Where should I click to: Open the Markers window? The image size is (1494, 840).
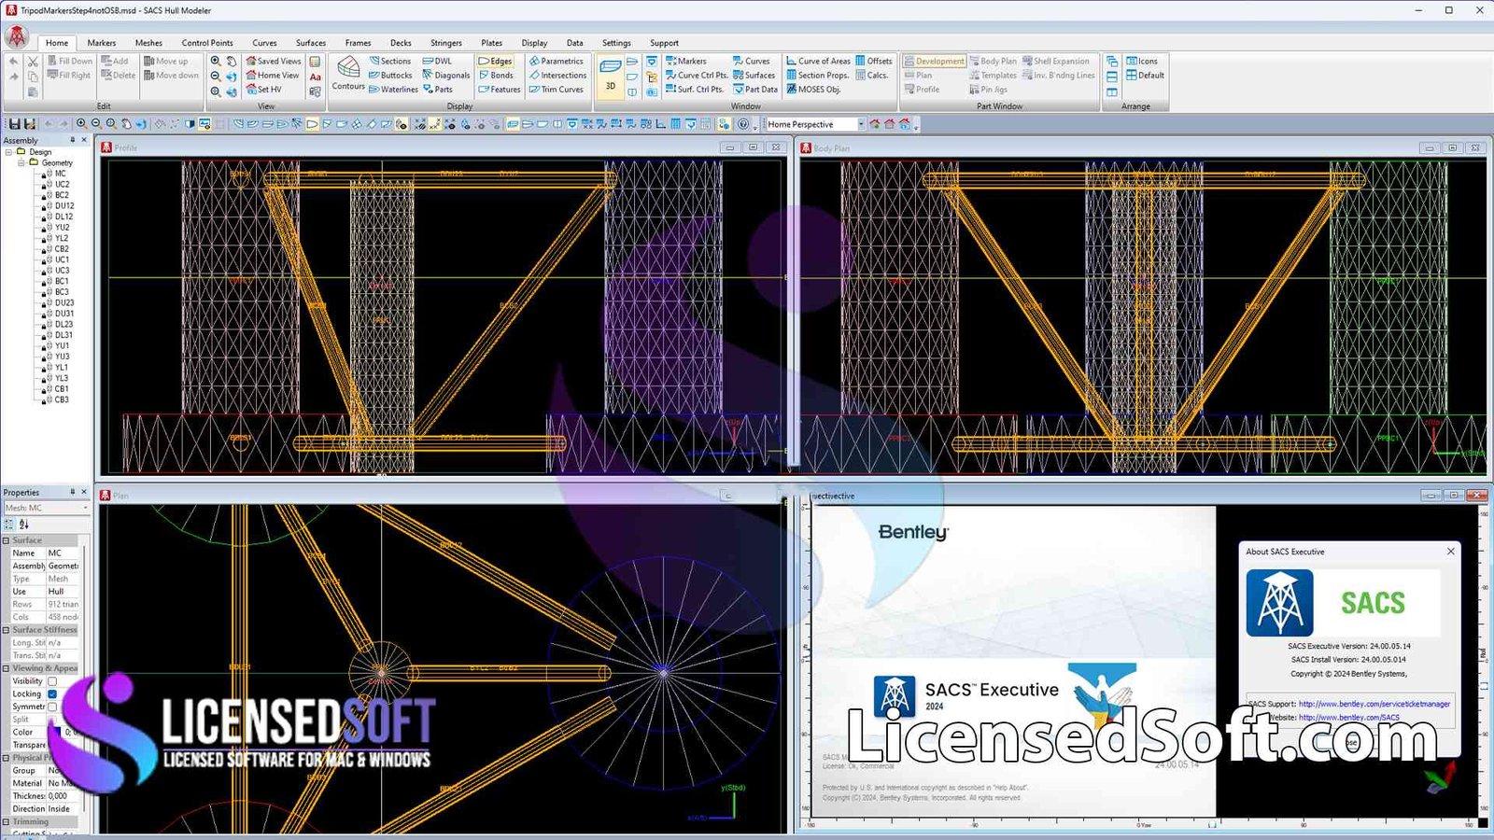click(686, 61)
